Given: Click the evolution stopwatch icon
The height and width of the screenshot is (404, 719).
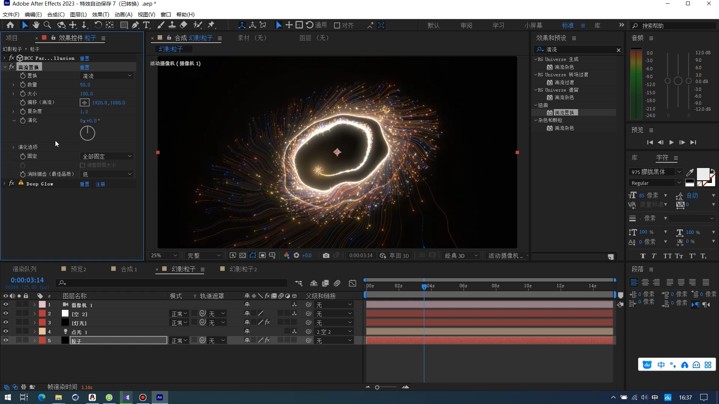Looking at the screenshot, I should (23, 120).
